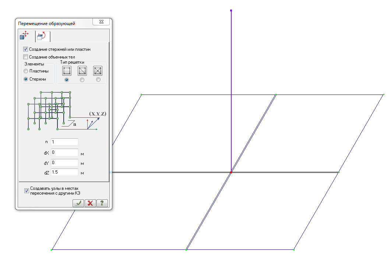This screenshot has height=259, width=387.
Task: Click the lattice preview diagram in dialog
Action: [x=67, y=110]
